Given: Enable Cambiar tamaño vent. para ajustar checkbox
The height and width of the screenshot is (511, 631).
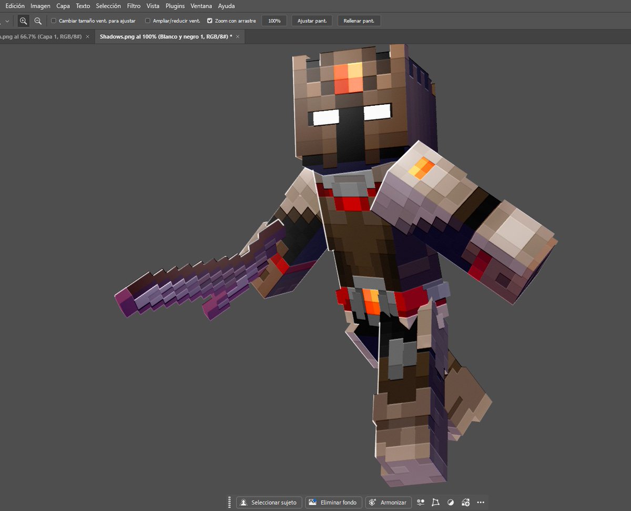Looking at the screenshot, I should 54,21.
